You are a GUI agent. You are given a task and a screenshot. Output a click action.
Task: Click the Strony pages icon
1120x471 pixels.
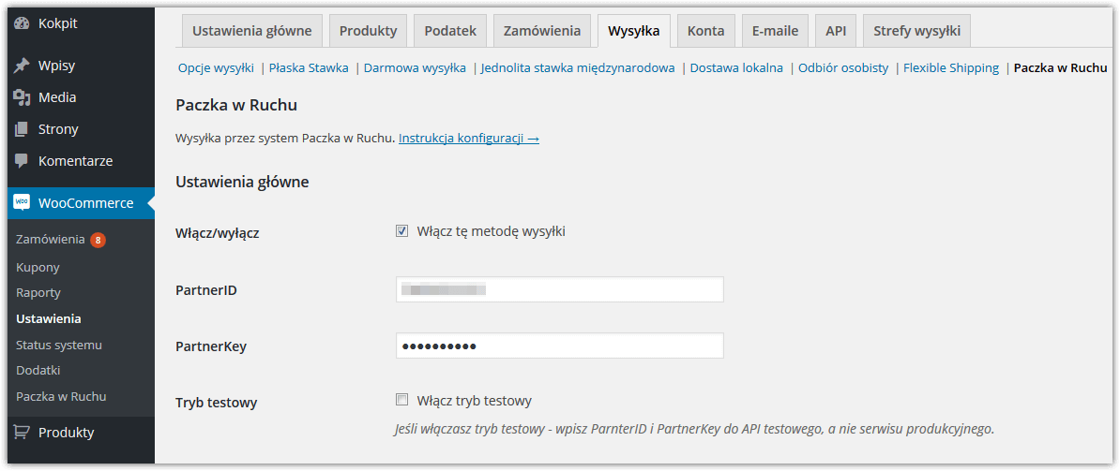(x=23, y=129)
